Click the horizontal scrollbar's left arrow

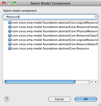(x=92, y=82)
